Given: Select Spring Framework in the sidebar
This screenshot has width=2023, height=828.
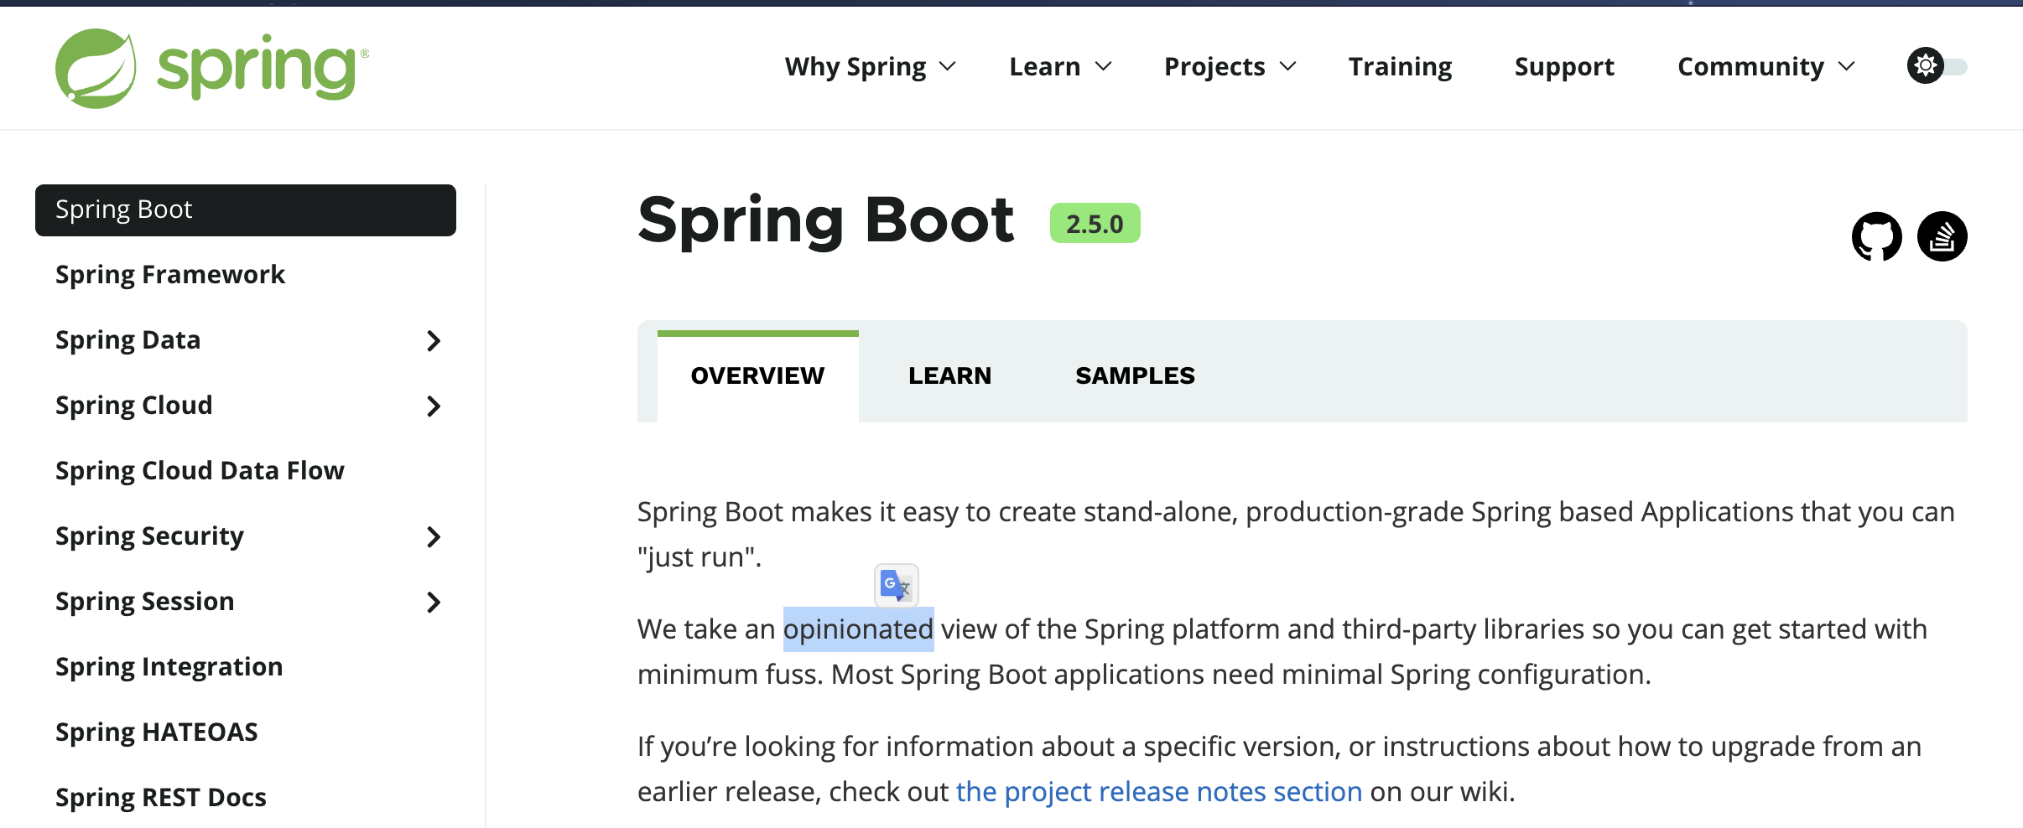Looking at the screenshot, I should point(170,275).
